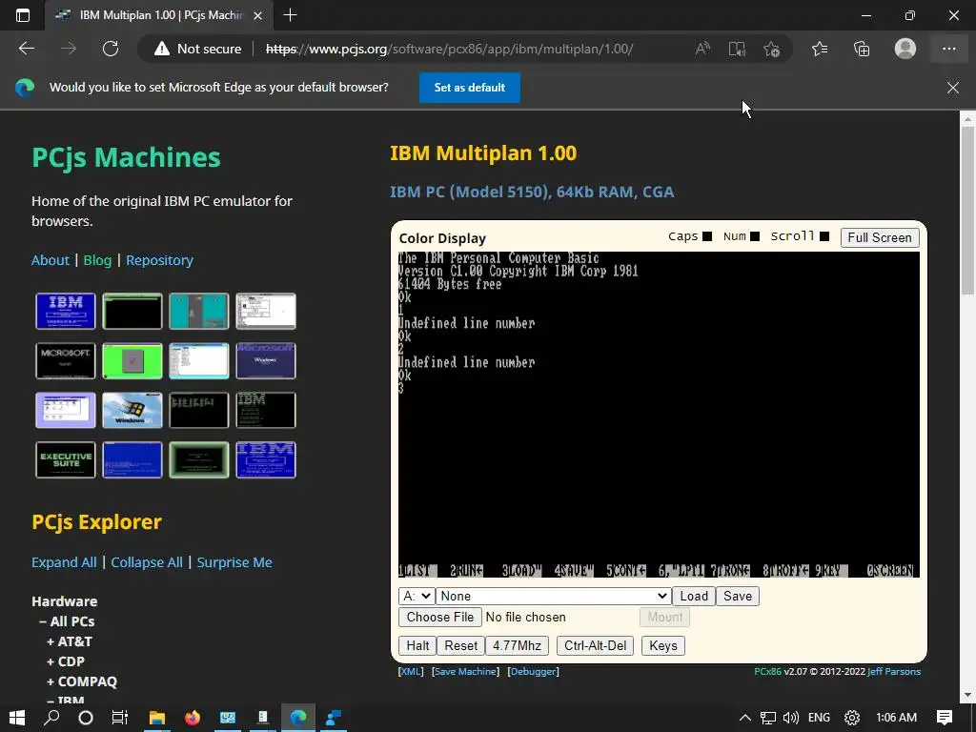This screenshot has width=976, height=732.
Task: Click the Load diskette button
Action: point(694,597)
